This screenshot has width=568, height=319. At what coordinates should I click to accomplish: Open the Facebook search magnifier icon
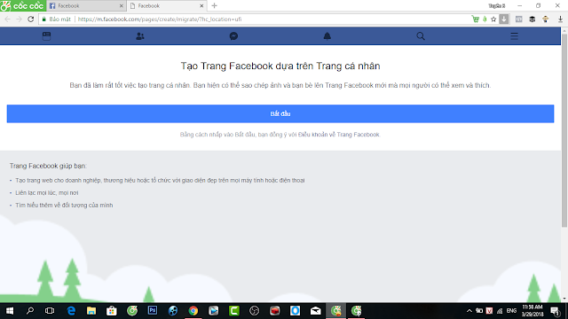tap(421, 36)
